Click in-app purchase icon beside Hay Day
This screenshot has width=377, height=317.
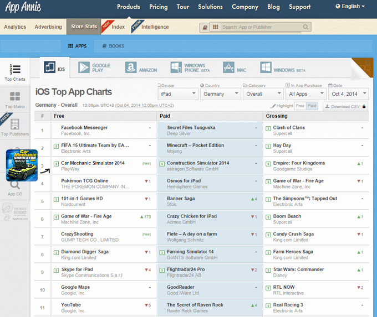[268, 146]
